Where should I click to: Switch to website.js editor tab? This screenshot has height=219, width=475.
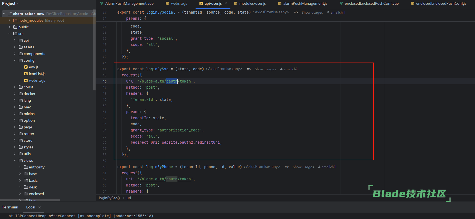pos(176,4)
